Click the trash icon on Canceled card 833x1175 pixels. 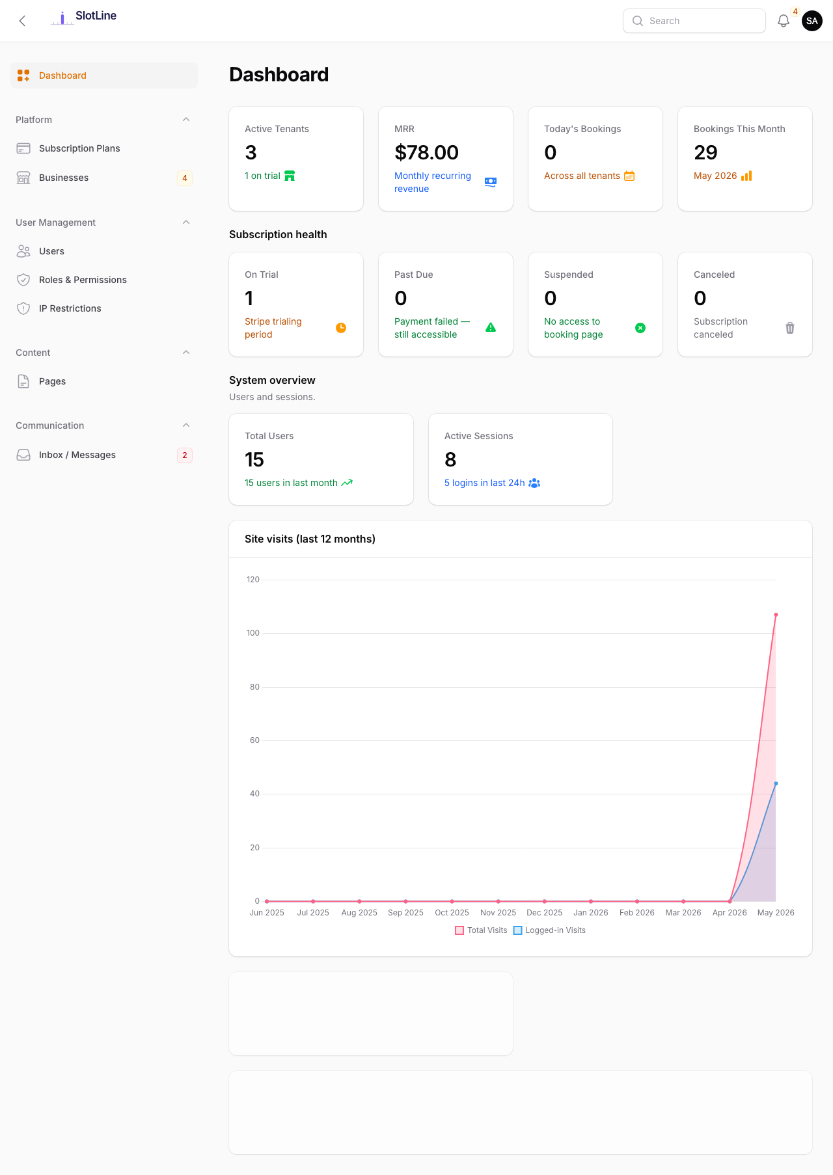pyautogui.click(x=790, y=328)
